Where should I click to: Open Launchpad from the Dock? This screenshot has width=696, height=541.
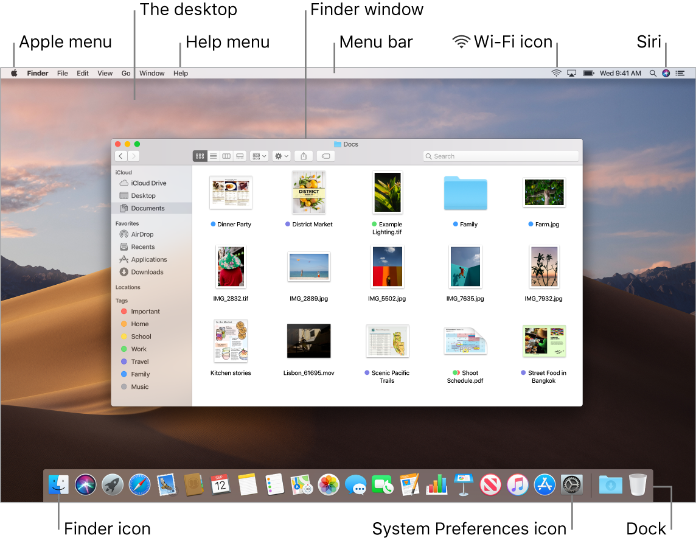(112, 485)
